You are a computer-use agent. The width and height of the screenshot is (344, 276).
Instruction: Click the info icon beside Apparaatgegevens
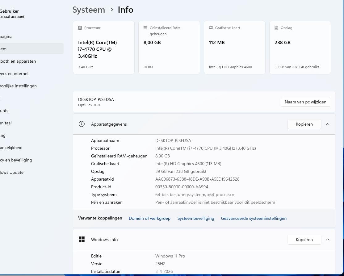[82, 124]
